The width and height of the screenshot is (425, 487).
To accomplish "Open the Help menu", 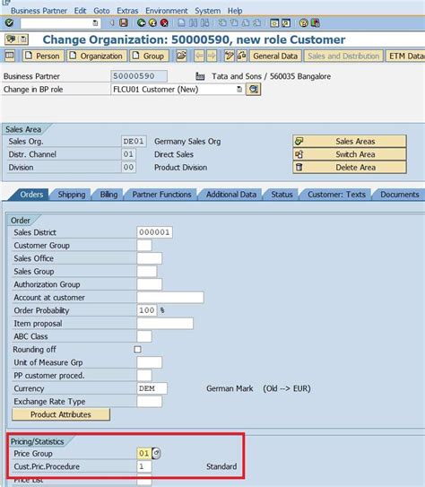I will (235, 11).
